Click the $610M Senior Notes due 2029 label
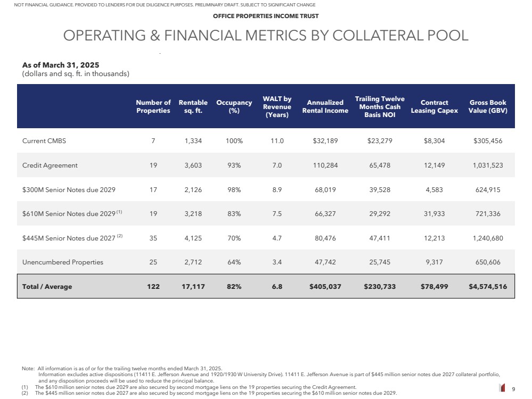 pos(69,214)
